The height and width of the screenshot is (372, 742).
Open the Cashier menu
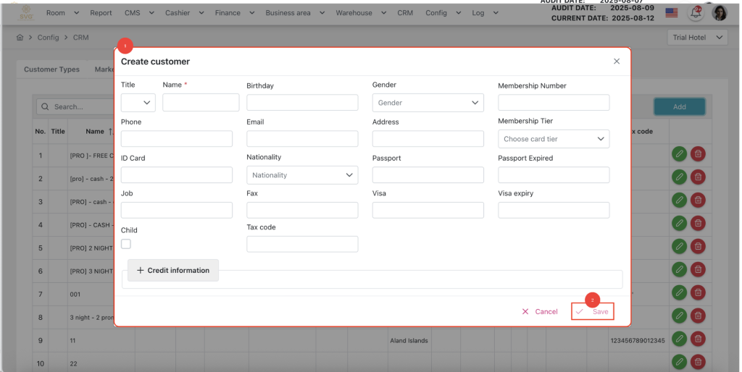[183, 13]
